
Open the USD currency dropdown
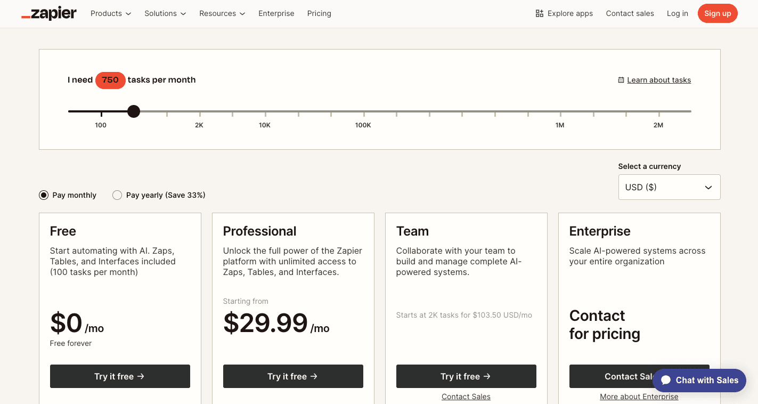click(x=669, y=187)
